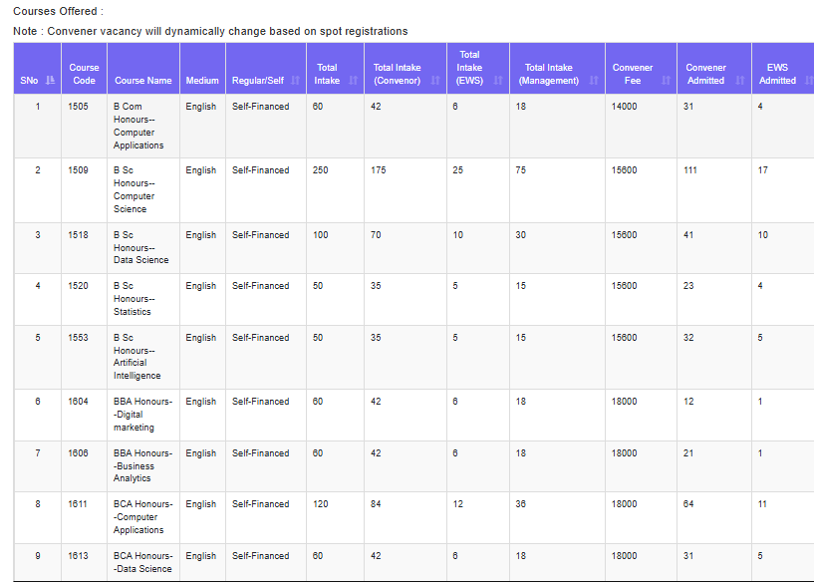Sort table by SNo sort icon
The width and height of the screenshot is (814, 583).
[x=51, y=80]
